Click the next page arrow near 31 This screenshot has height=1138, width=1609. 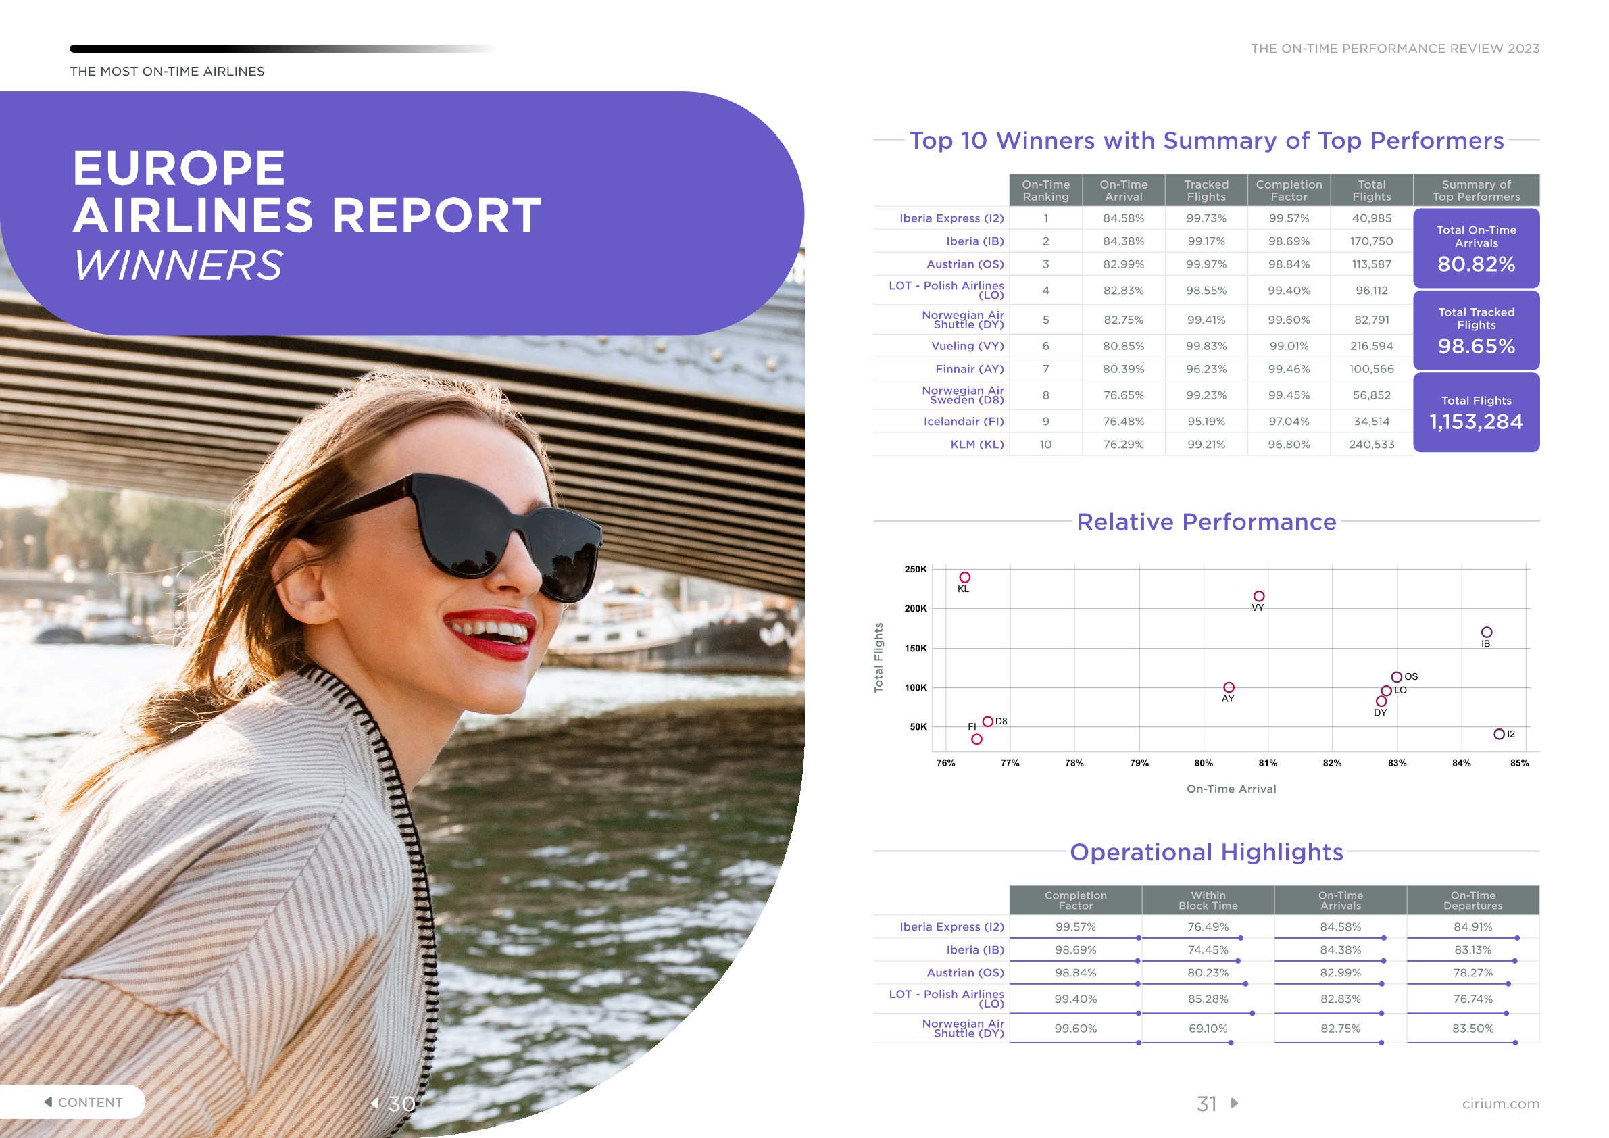pos(1235,1103)
